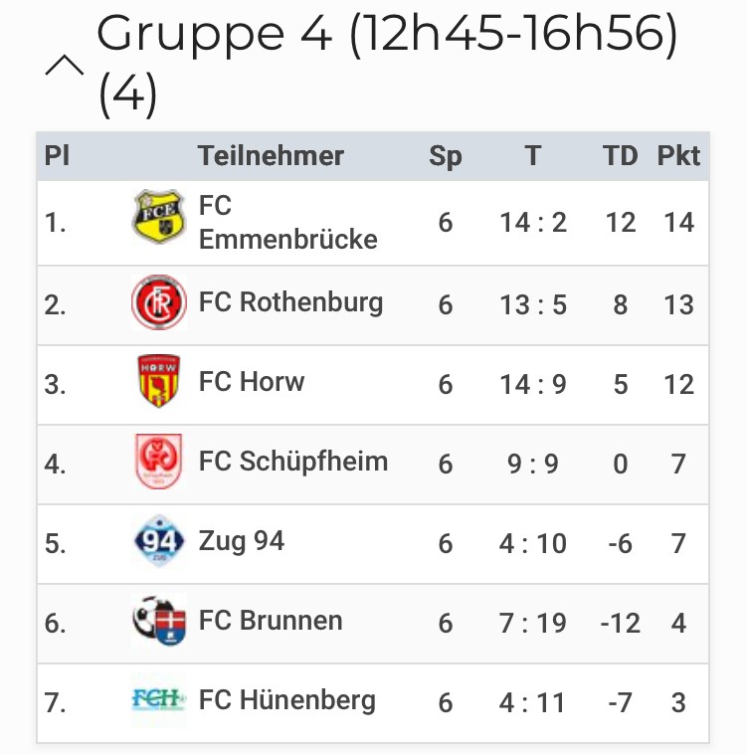Click the FC Brunnen club icon
The height and width of the screenshot is (755, 746).
coord(159,621)
